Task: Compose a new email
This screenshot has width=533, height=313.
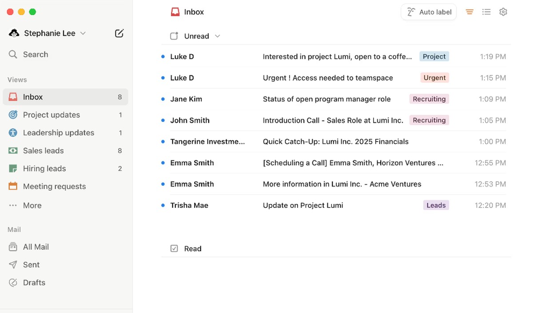Action: 119,33
